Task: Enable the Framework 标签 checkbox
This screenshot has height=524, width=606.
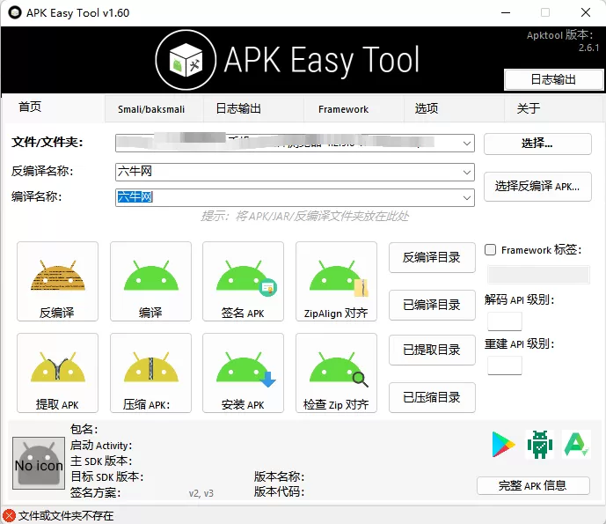Action: coord(491,249)
